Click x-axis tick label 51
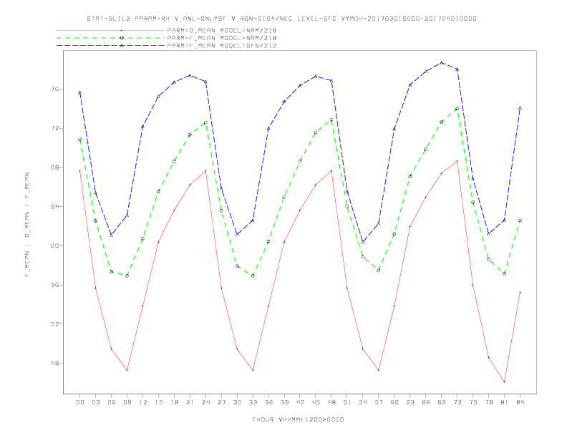Screen dimensions: 567x438 pos(347,402)
